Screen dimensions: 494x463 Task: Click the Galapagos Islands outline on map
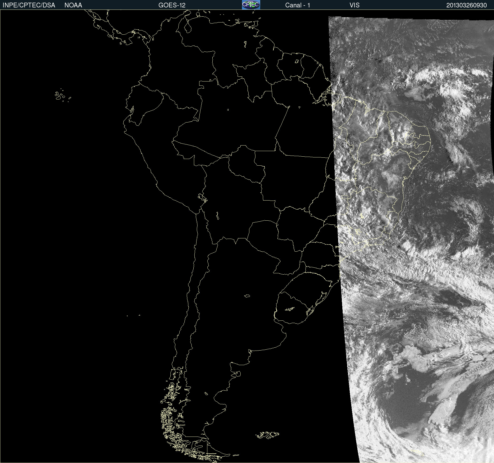coord(63,95)
